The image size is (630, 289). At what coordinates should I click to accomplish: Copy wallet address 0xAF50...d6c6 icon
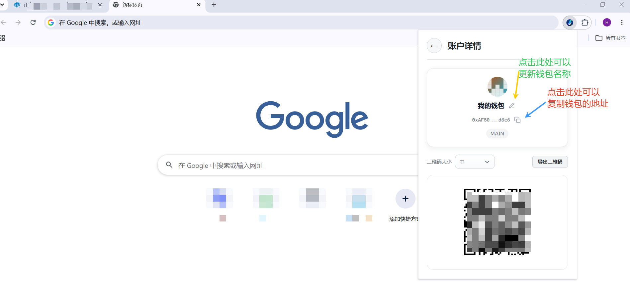(x=517, y=120)
